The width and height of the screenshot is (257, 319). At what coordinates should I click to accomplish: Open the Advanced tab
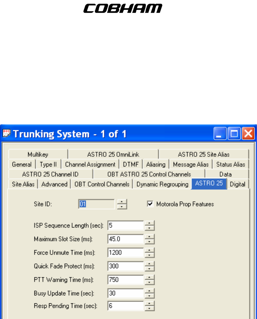point(54,184)
